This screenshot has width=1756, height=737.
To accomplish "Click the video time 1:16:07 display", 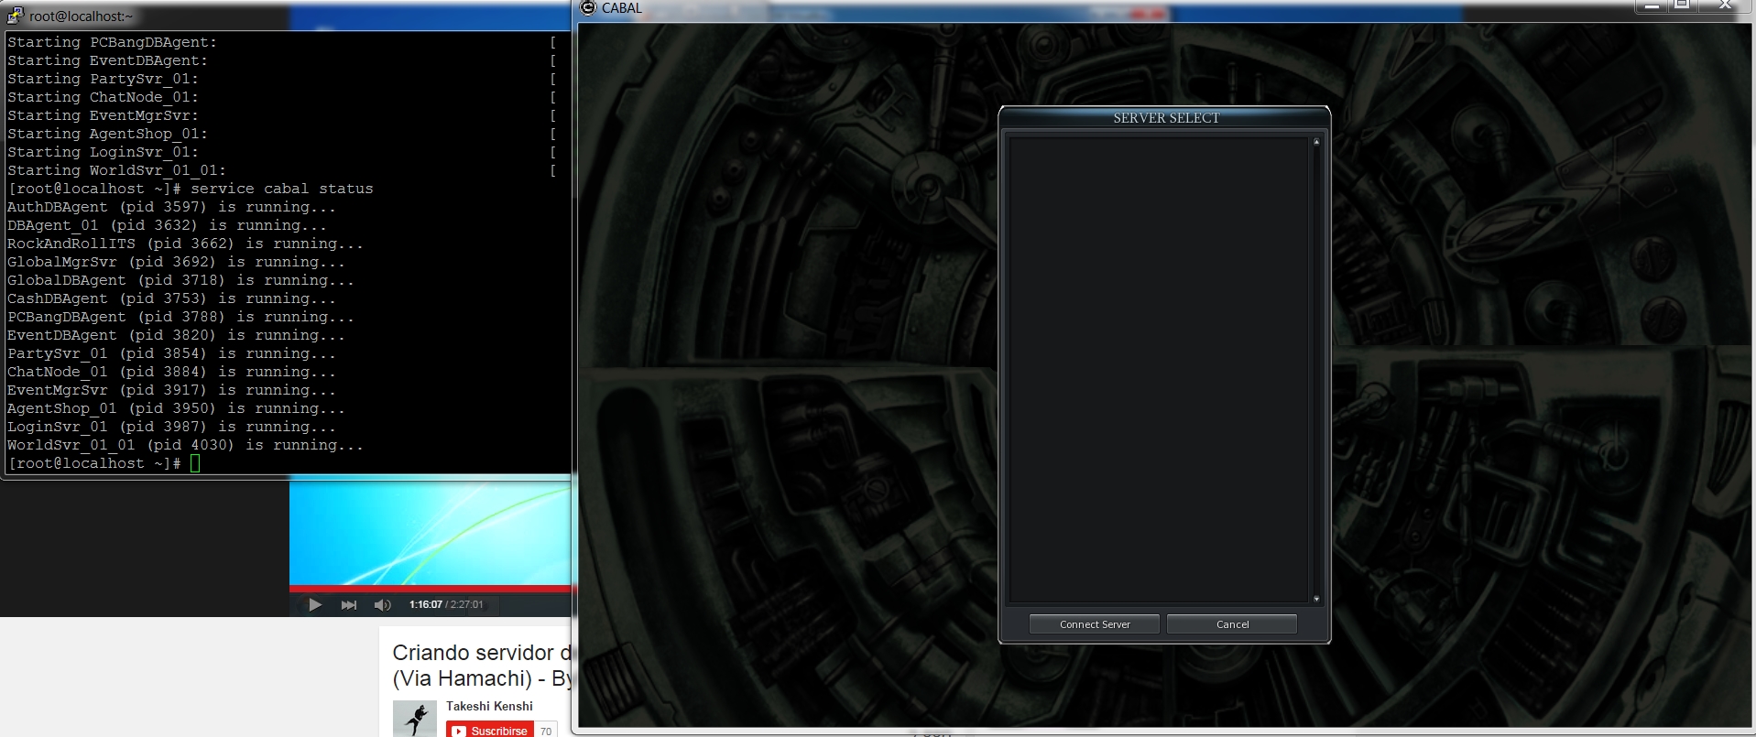I will 426,604.
